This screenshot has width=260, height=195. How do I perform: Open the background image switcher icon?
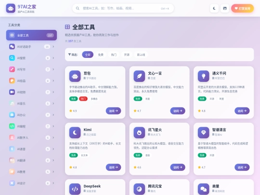[225, 8]
